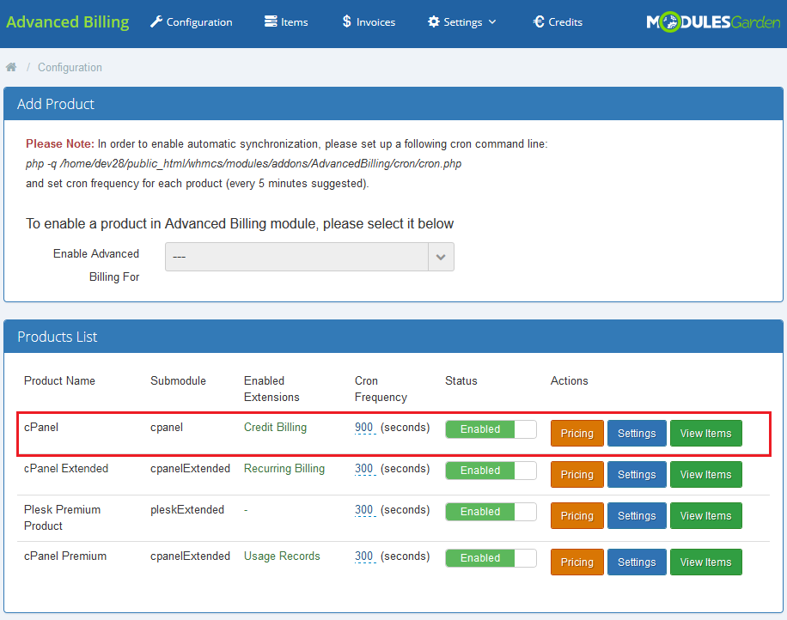
Task: Open Settings for cPanel Premium
Action: (x=637, y=562)
